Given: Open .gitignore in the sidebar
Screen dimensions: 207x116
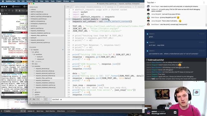Looking at the screenshot, I should 38,92.
